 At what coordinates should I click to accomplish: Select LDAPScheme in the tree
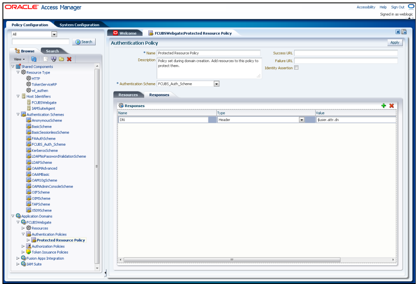42,163
